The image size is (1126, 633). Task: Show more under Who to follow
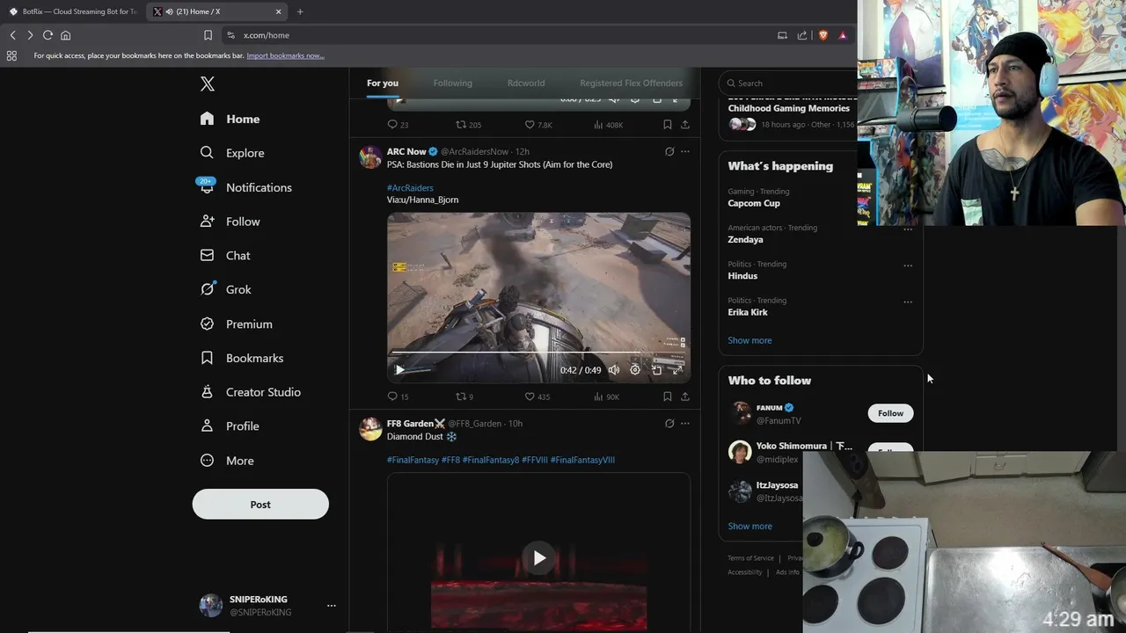pos(749,526)
